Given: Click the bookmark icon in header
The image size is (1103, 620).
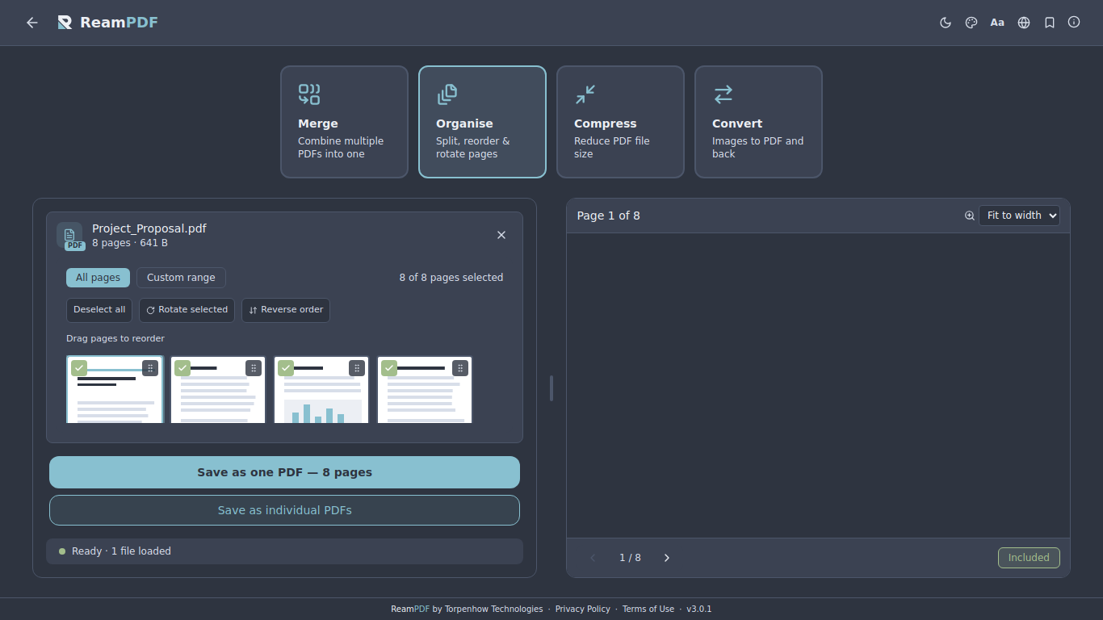Looking at the screenshot, I should (1050, 23).
